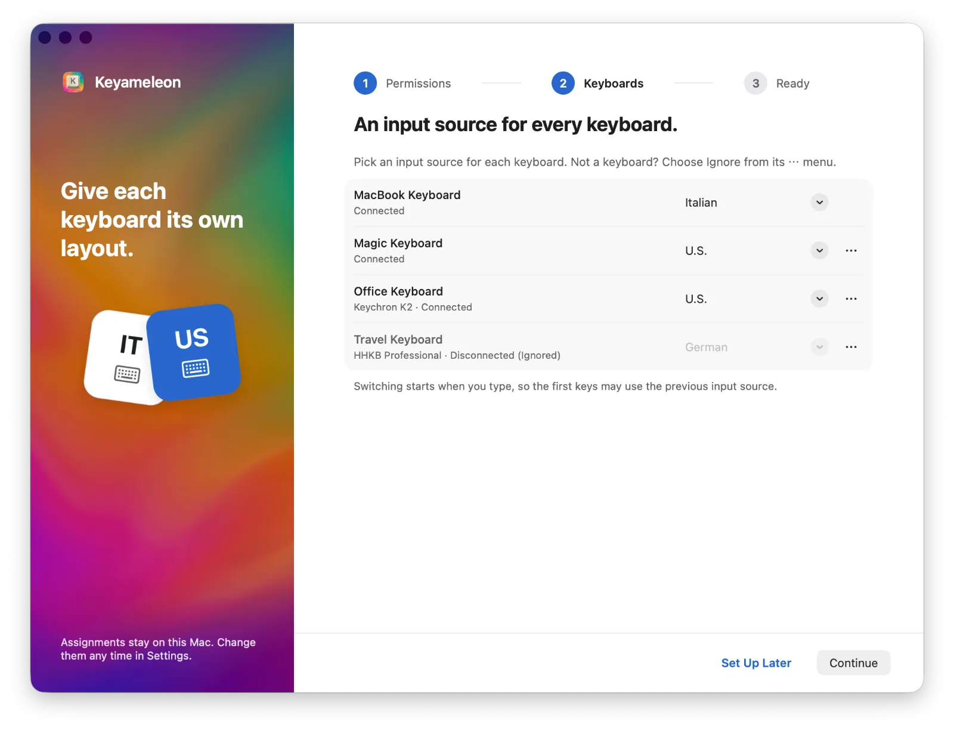This screenshot has height=730, width=954.
Task: Click the Continue button
Action: 853,663
